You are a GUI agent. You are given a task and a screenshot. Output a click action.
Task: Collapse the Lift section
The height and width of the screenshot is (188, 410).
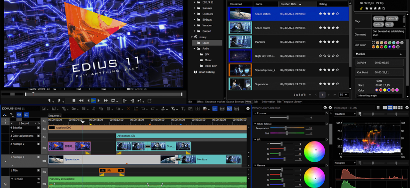[x=255, y=140]
